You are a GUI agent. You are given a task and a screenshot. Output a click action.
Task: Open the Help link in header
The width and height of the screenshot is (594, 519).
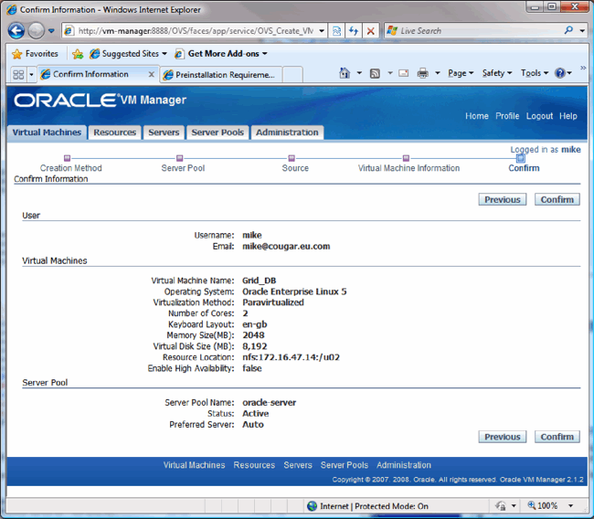[568, 116]
